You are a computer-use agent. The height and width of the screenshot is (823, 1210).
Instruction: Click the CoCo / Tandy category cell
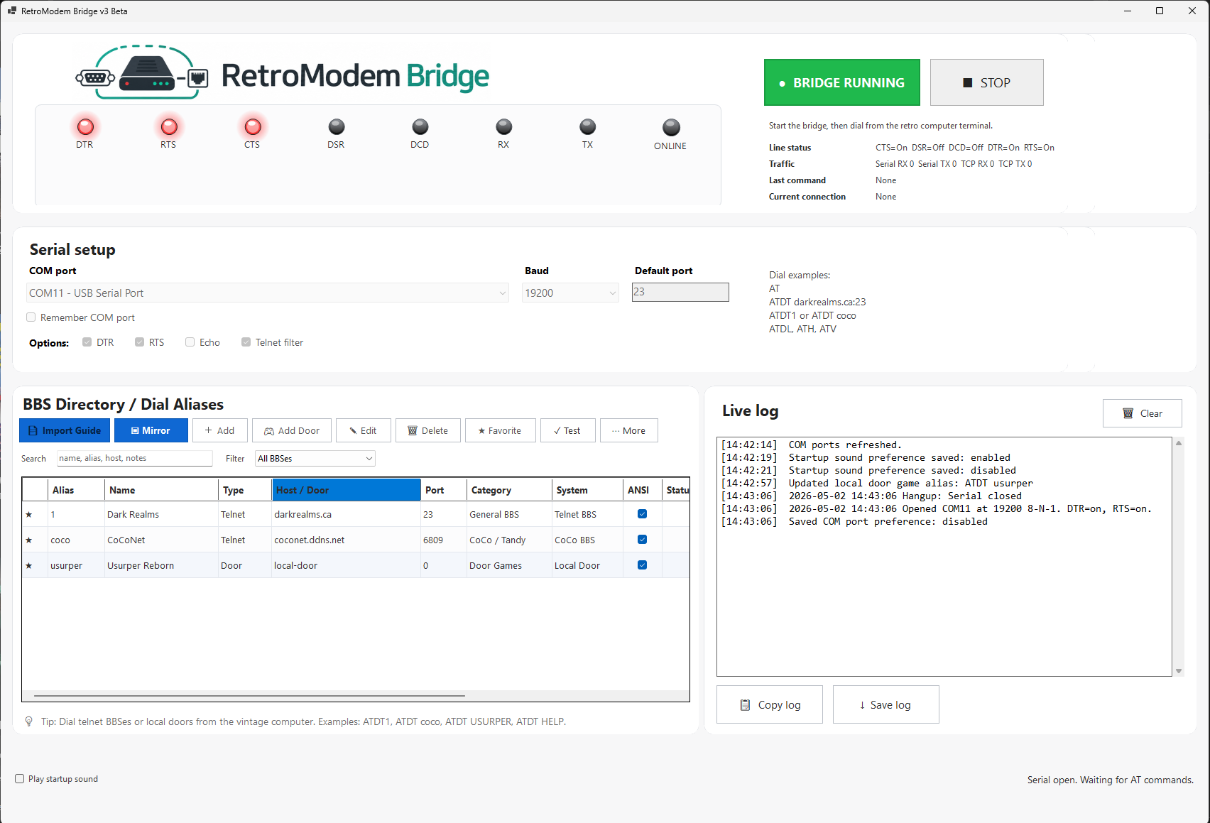pos(509,540)
